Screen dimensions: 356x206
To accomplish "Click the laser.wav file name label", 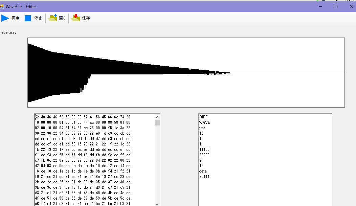I will [8, 32].
